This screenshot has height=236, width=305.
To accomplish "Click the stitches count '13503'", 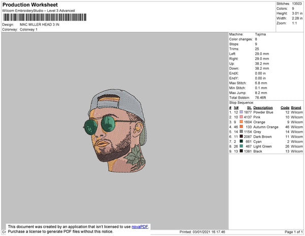I will (x=297, y=4).
